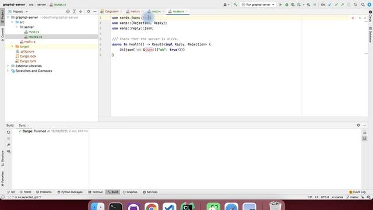The height and width of the screenshot is (210, 373).
Task: Run graphql-server with the green play button
Action: coord(280,5)
